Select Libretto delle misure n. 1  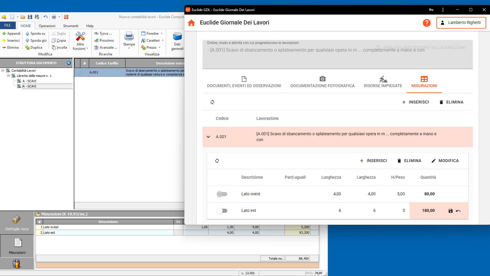point(34,76)
